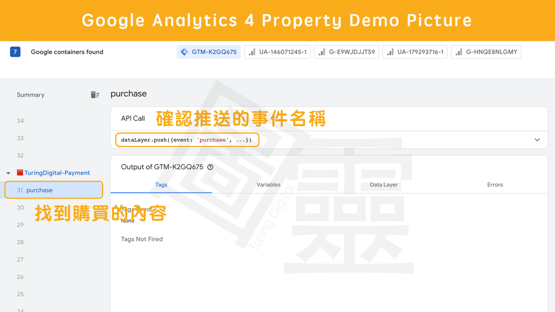Select the UA-146071245-1 container chip

[x=277, y=52]
